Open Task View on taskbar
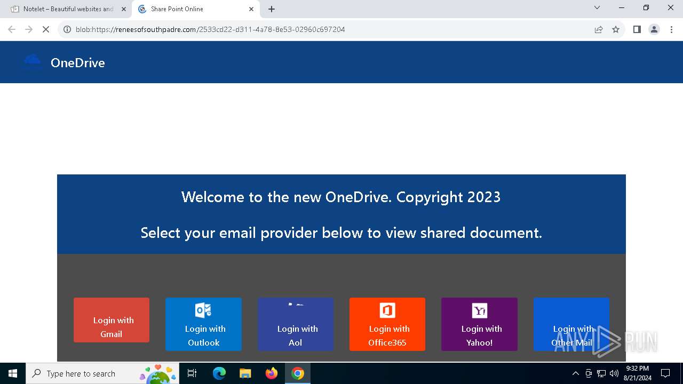This screenshot has height=384, width=683. [x=193, y=373]
